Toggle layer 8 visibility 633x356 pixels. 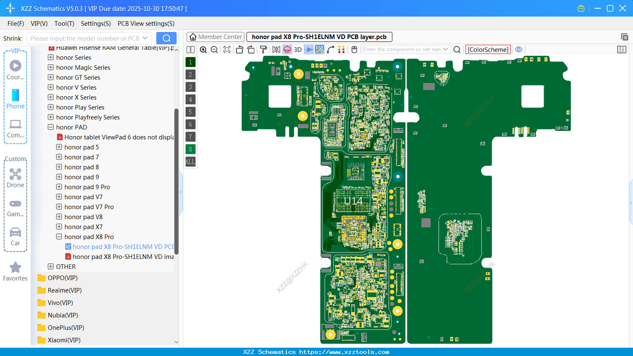(190, 149)
